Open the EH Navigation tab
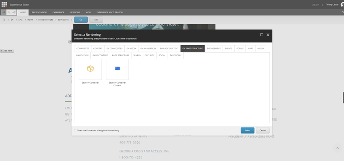Viewport: 344px width, 161px height. [148, 49]
